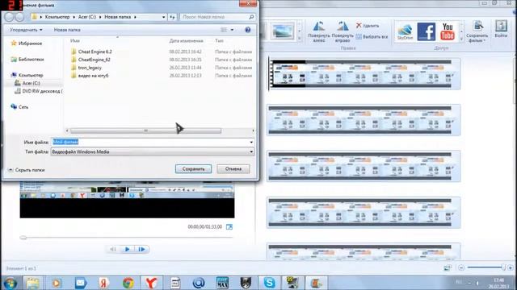The height and width of the screenshot is (290, 517).
Task: Click the refresh button beside address bar
Action: click(172, 17)
